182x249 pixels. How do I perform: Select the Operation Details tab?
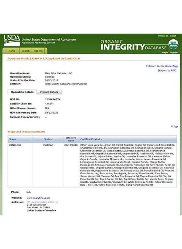point(22,92)
